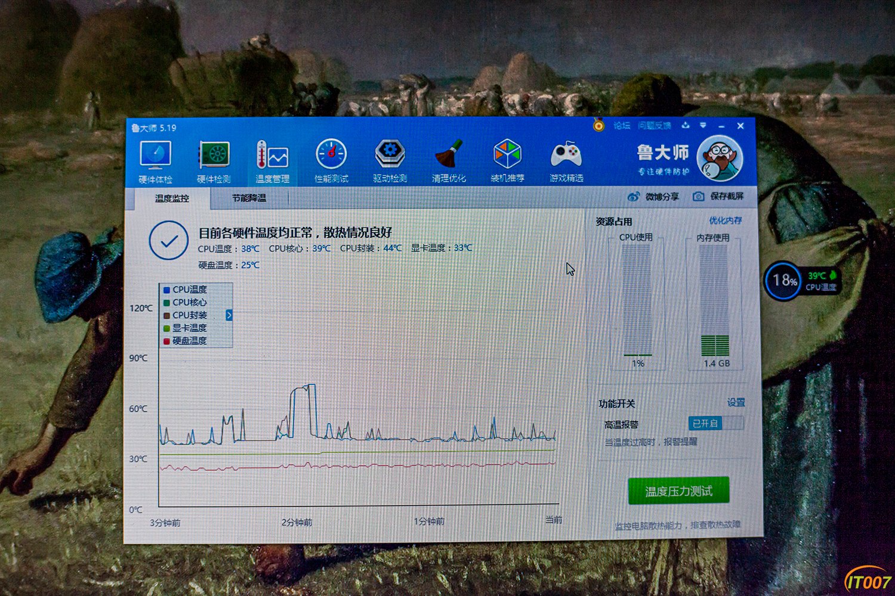Click the 'CPU核心：39℃' reading
The width and height of the screenshot is (895, 596).
[300, 249]
